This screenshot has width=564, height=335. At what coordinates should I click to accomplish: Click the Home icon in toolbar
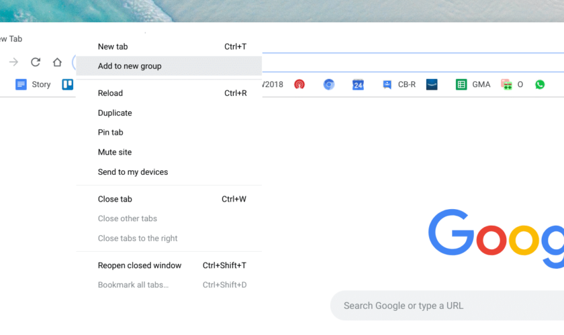(x=57, y=62)
